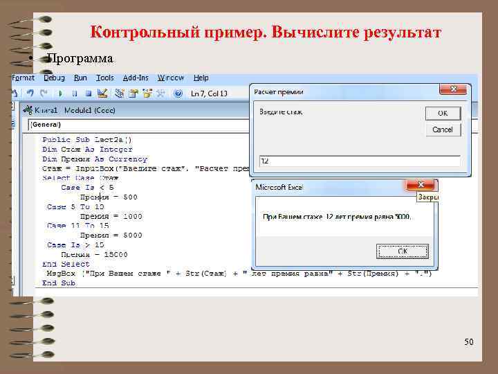Click the 'Премия = 500' code line
Screen dimensions: 498x374
pyautogui.click(x=109, y=197)
